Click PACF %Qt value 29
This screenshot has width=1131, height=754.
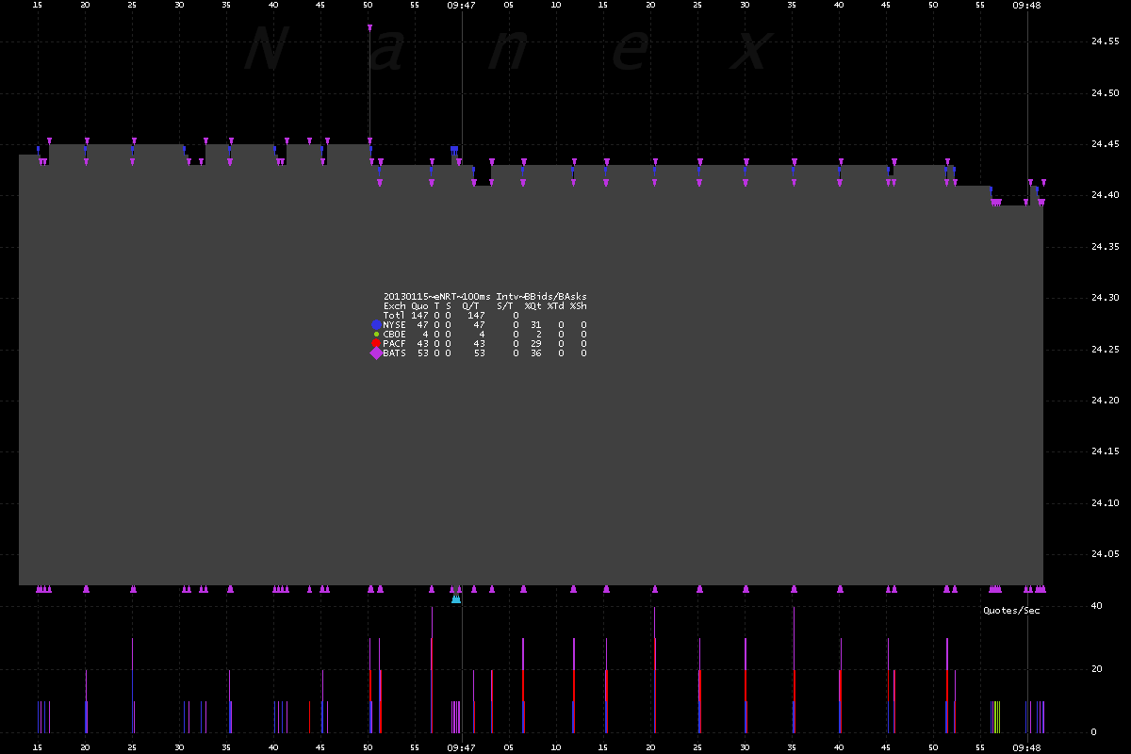[535, 343]
